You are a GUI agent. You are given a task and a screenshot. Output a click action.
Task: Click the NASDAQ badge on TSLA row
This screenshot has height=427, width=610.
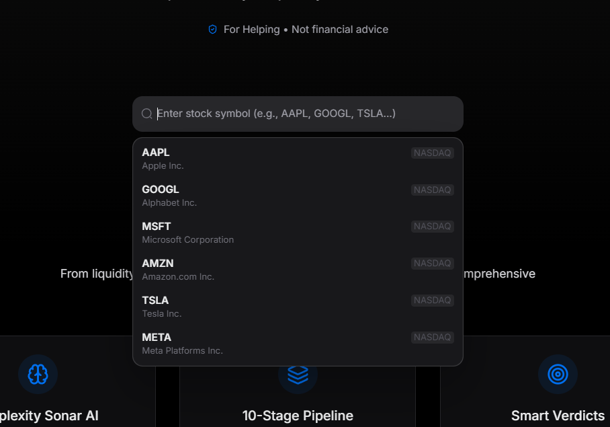(x=432, y=300)
